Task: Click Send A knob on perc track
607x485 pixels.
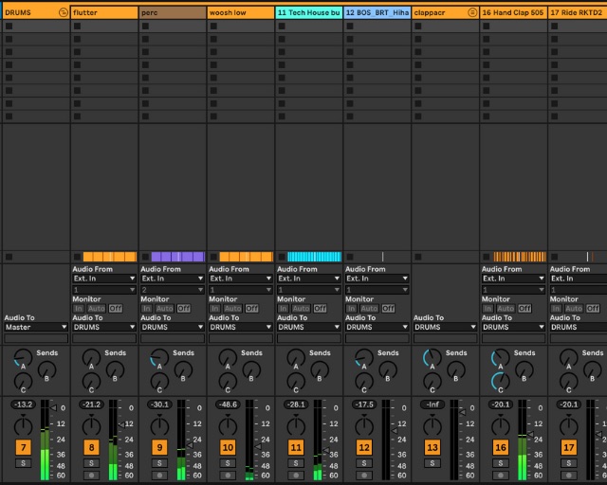Action: pyautogui.click(x=157, y=358)
